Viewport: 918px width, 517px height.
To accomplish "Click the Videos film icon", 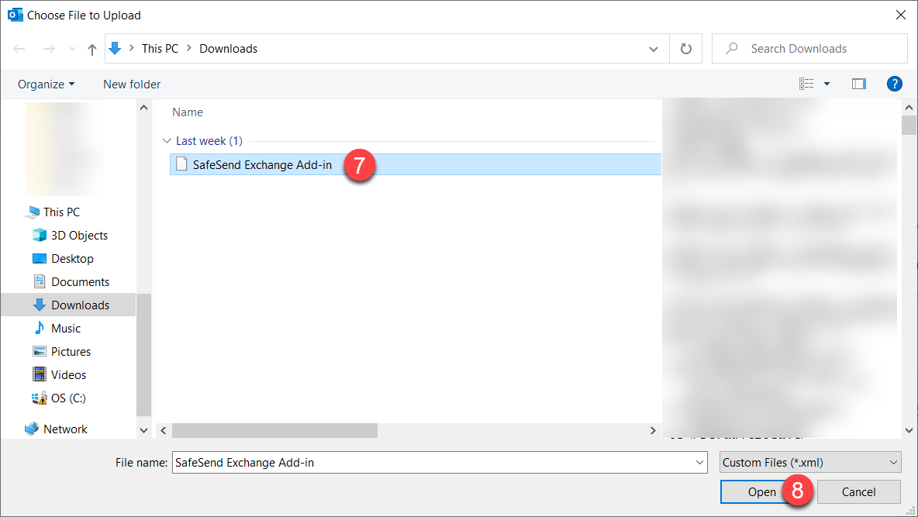I will click(40, 374).
